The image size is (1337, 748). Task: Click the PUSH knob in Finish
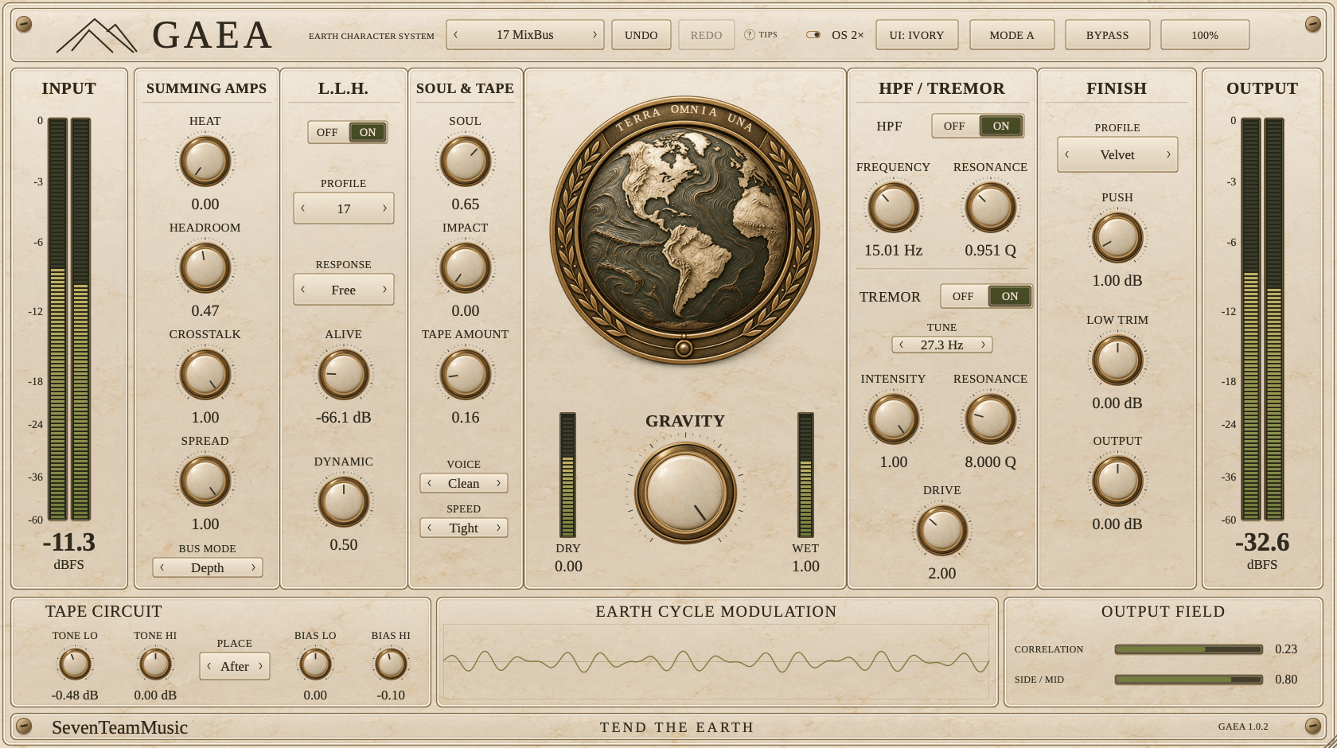coord(1117,237)
